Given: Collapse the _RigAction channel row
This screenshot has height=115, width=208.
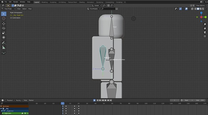Looking at the screenshot, I should [x=2, y=111].
